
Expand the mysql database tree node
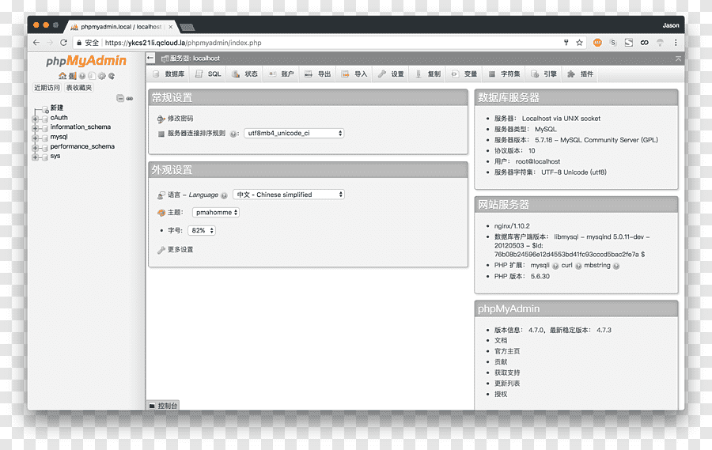point(35,138)
